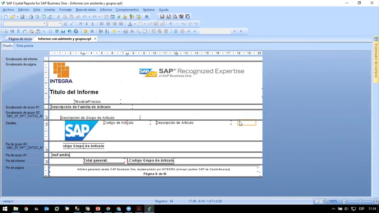Adjust the zoom slider handle

click(360, 201)
